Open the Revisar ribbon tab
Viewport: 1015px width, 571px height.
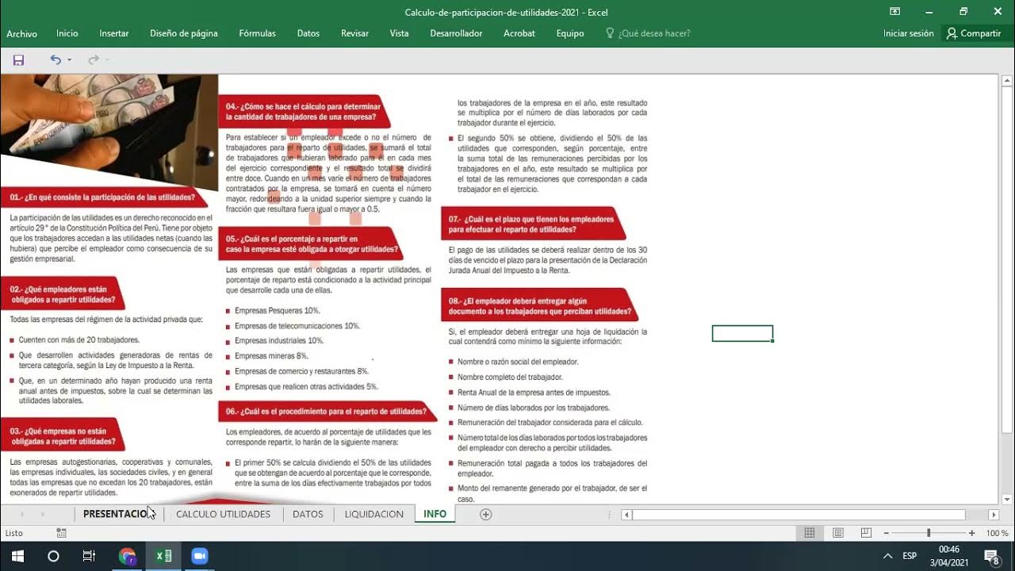click(x=355, y=33)
